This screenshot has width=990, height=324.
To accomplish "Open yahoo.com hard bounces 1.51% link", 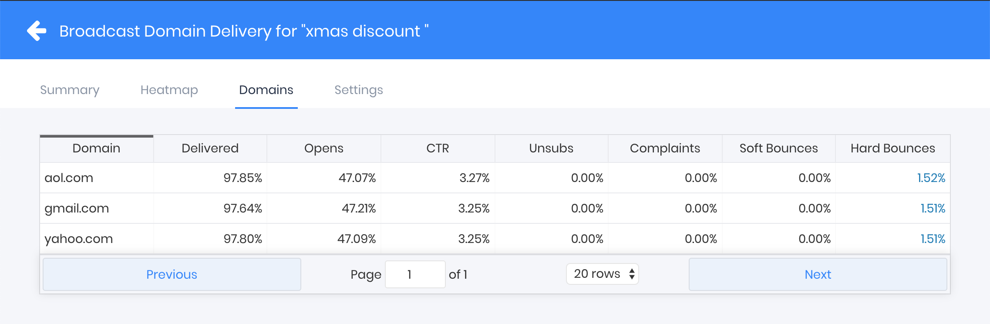I will pos(933,239).
